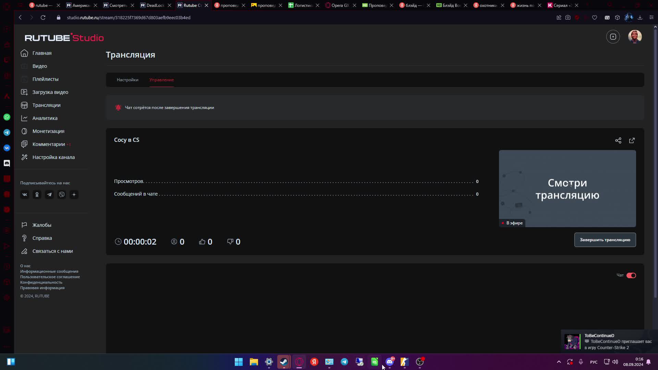Show hidden system tray icons chevron

tap(559, 362)
